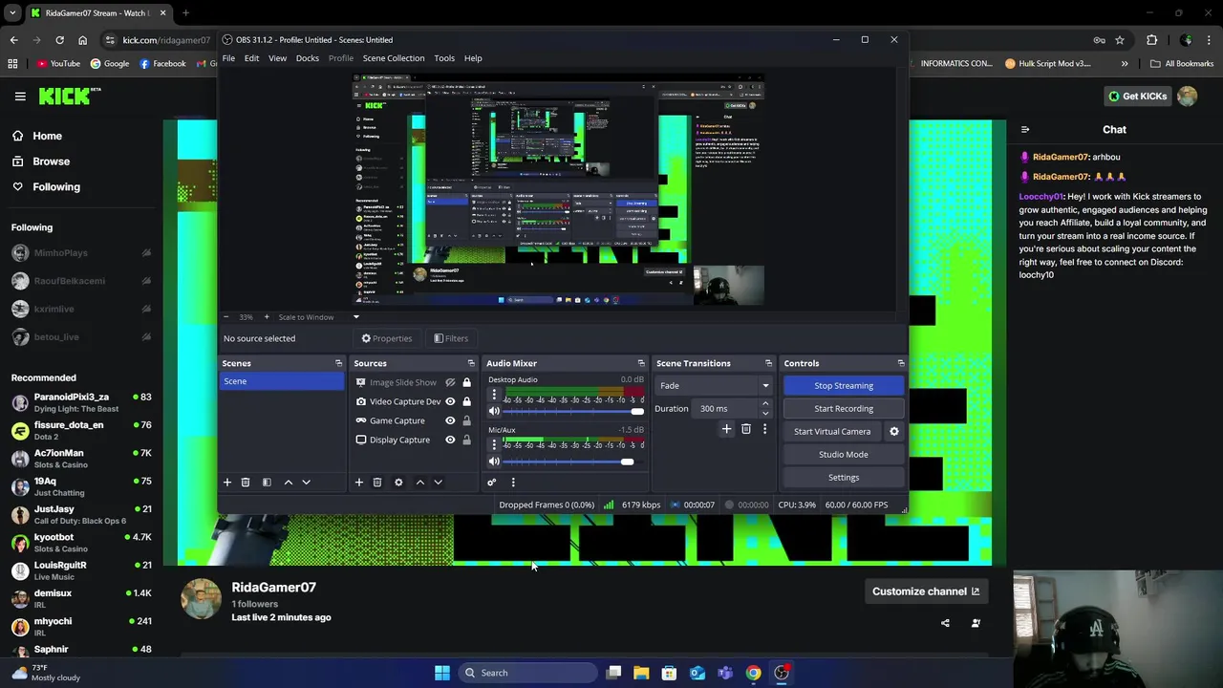Open Desktop Audio three-dot options
The height and width of the screenshot is (688, 1223).
tap(494, 395)
